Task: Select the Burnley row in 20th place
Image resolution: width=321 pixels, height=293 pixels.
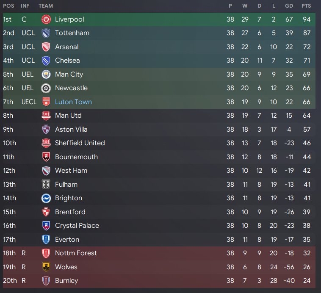Action: [x=159, y=281]
